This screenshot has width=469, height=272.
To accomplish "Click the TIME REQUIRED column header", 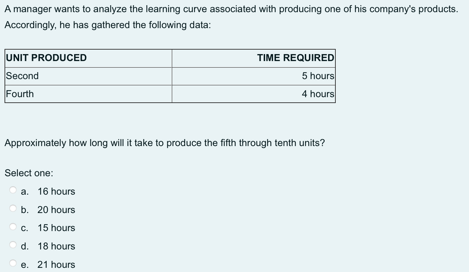I will [295, 58].
